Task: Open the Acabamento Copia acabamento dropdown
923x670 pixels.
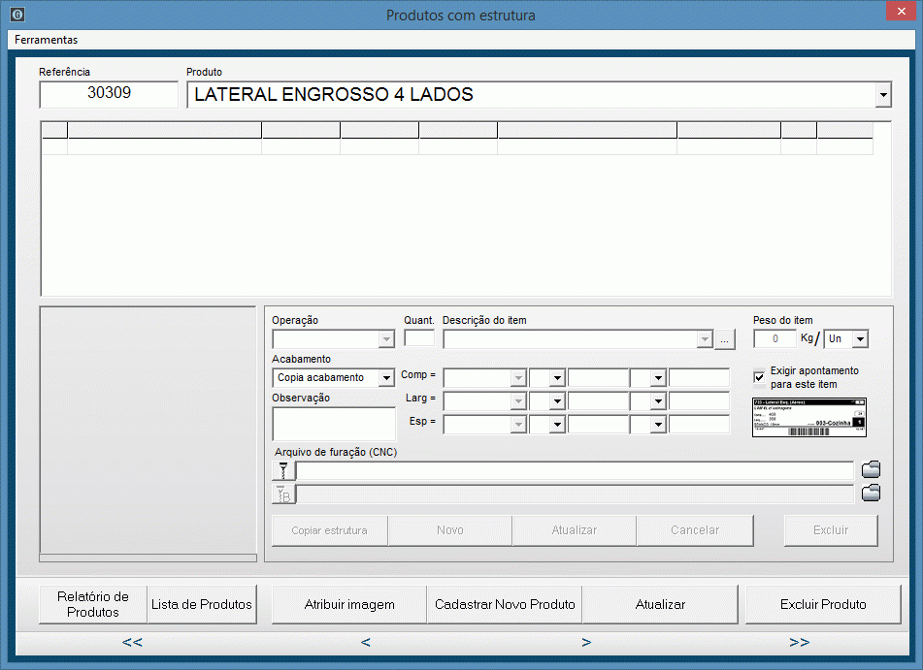Action: point(386,377)
